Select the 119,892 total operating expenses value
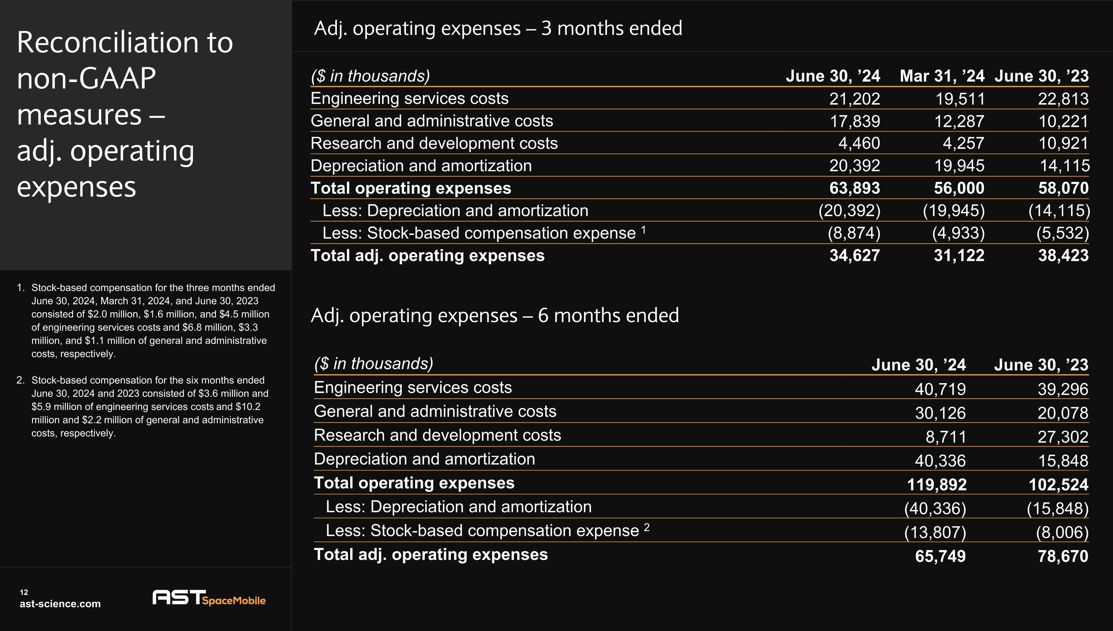This screenshot has width=1113, height=631. click(x=937, y=484)
